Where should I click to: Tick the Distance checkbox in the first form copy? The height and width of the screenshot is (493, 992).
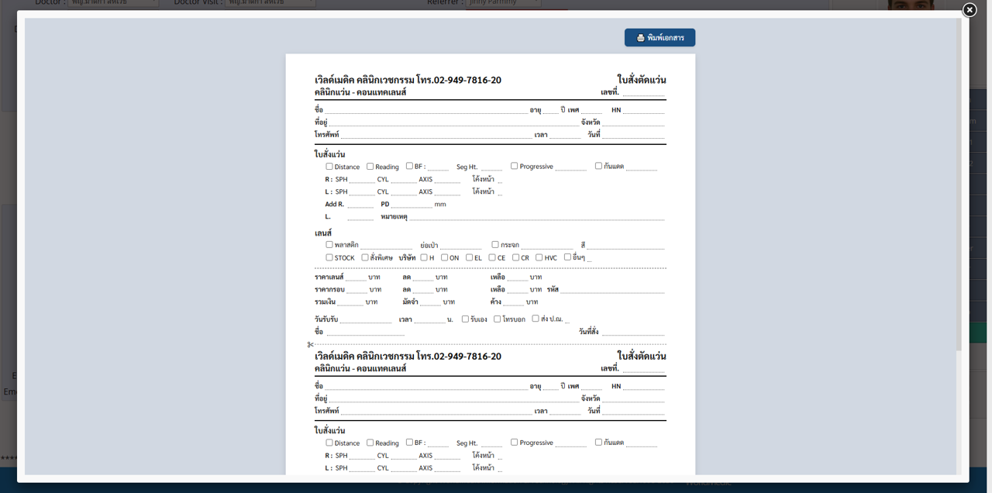tap(329, 166)
